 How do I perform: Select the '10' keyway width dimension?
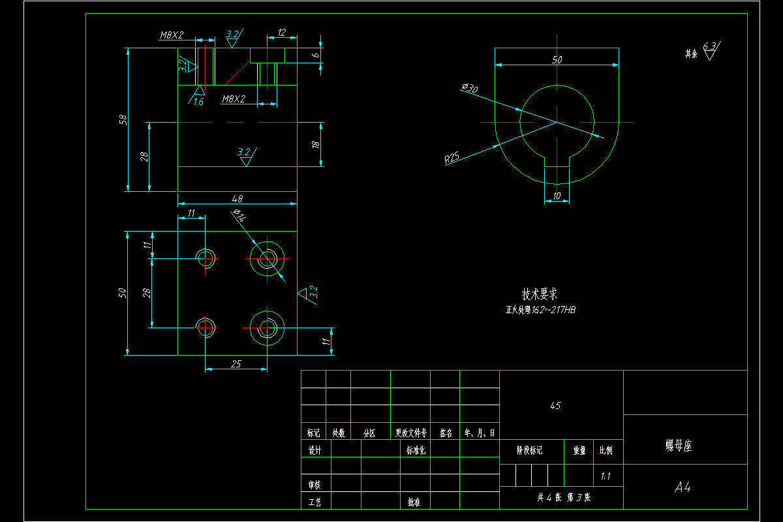coord(557,196)
